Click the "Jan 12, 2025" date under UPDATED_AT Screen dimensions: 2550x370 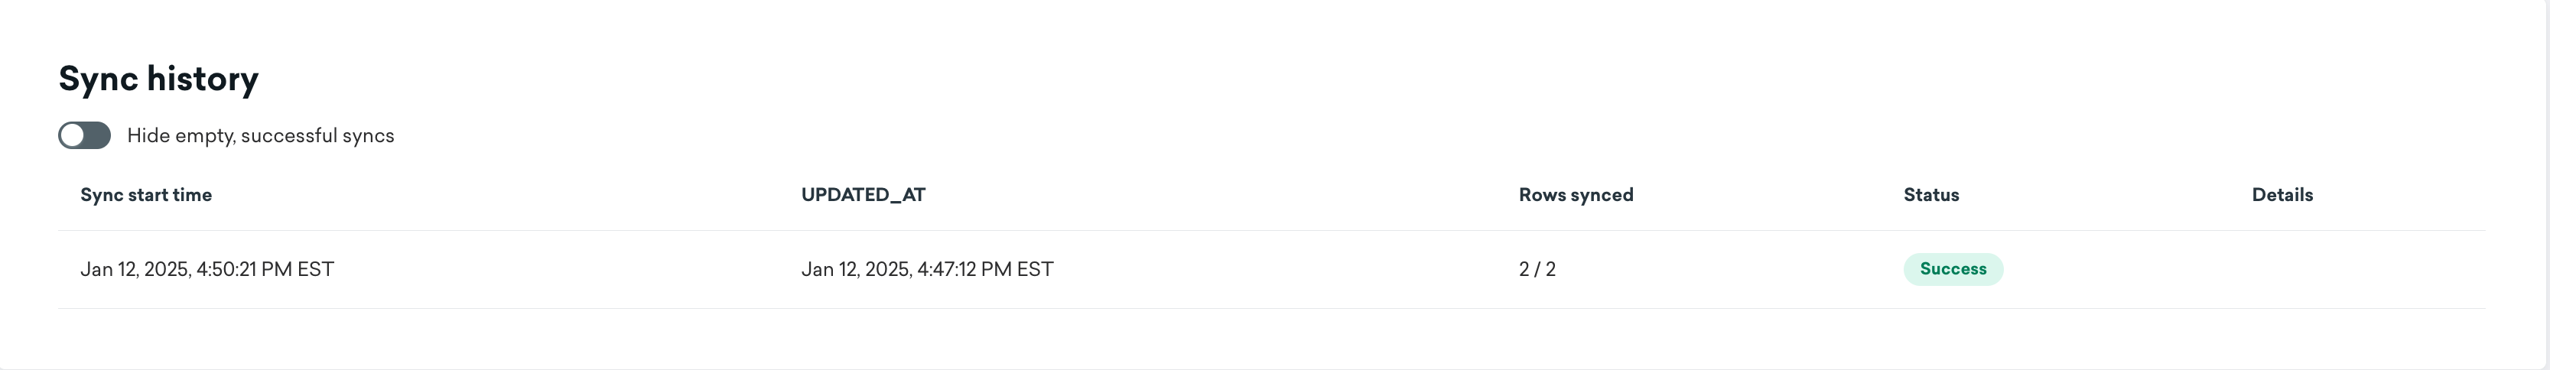[x=855, y=269]
